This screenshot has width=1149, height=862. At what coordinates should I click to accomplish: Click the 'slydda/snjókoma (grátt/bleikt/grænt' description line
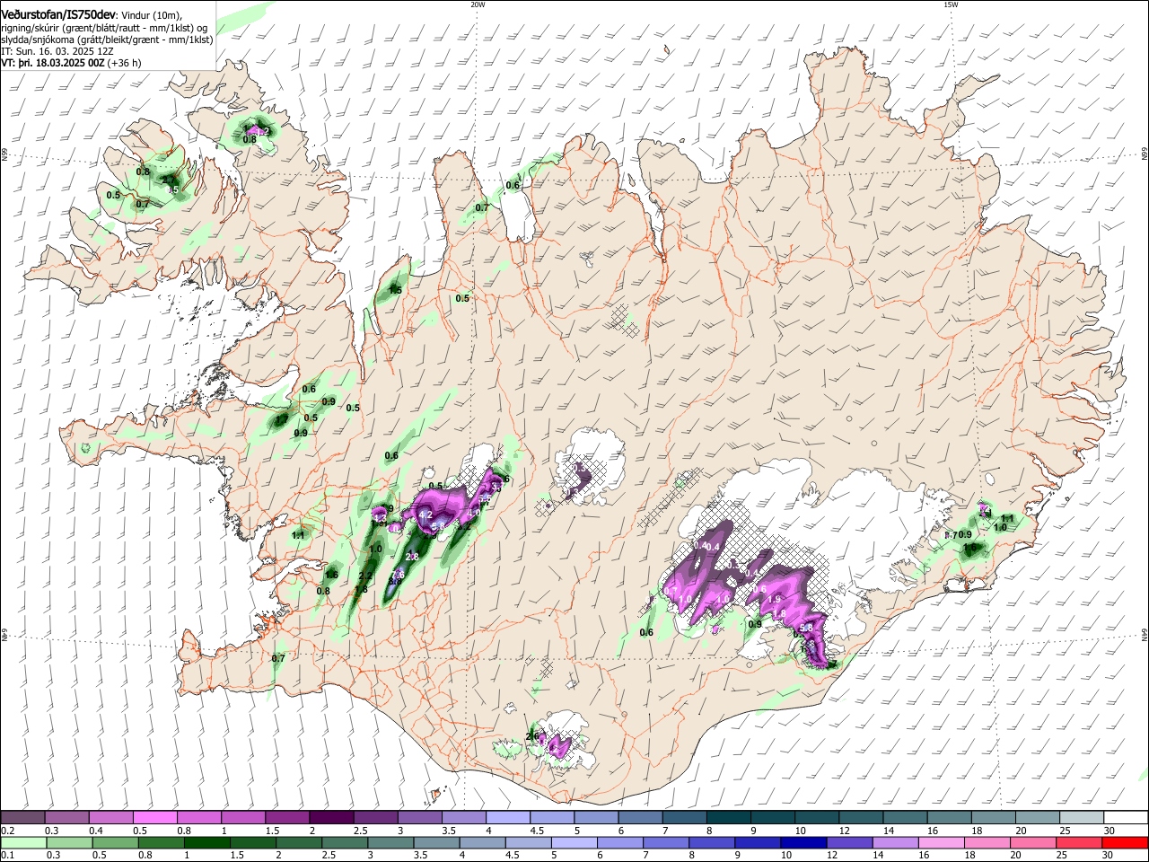point(107,40)
